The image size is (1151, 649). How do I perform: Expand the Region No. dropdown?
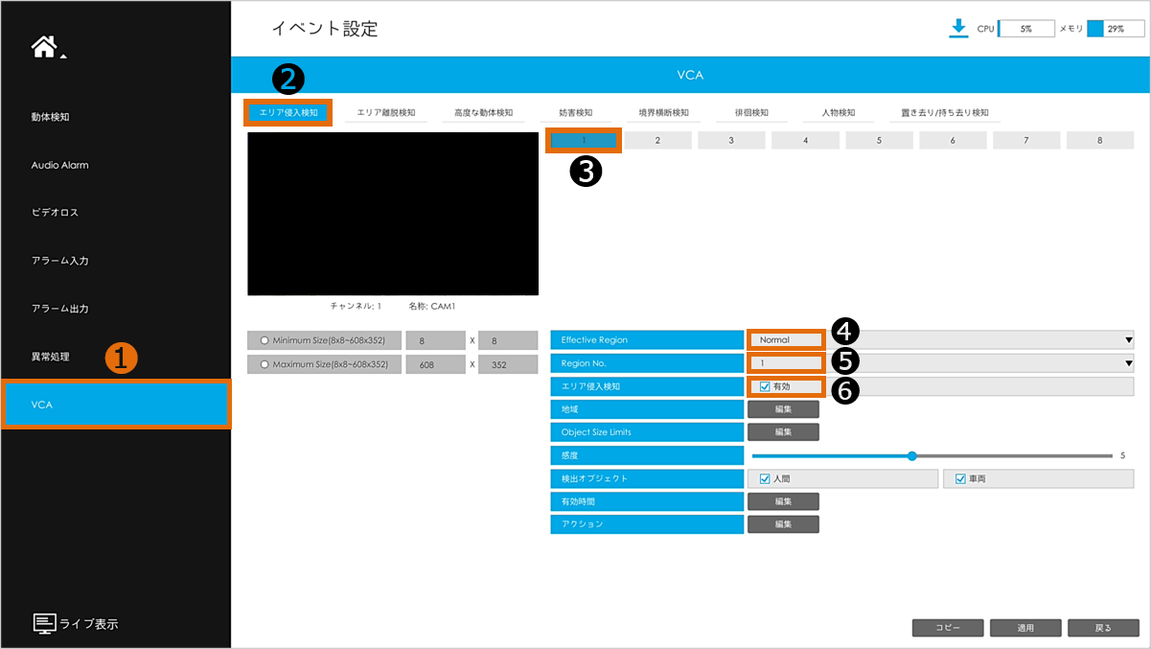1128,363
